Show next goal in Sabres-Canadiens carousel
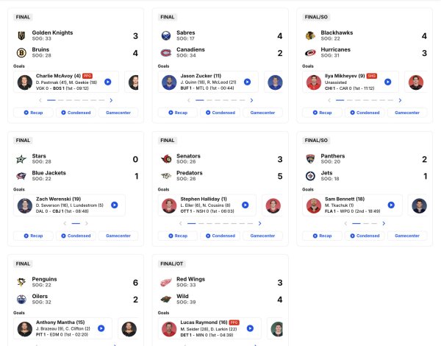The height and width of the screenshot is (346, 441). 255,99
